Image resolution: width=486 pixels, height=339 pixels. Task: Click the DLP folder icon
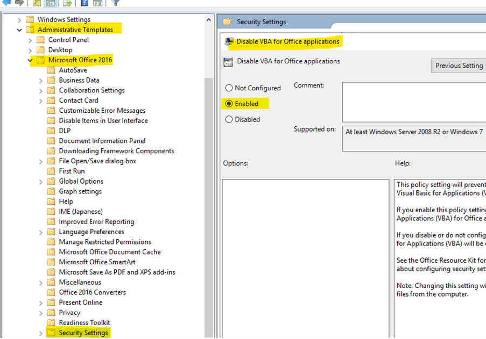(51, 131)
